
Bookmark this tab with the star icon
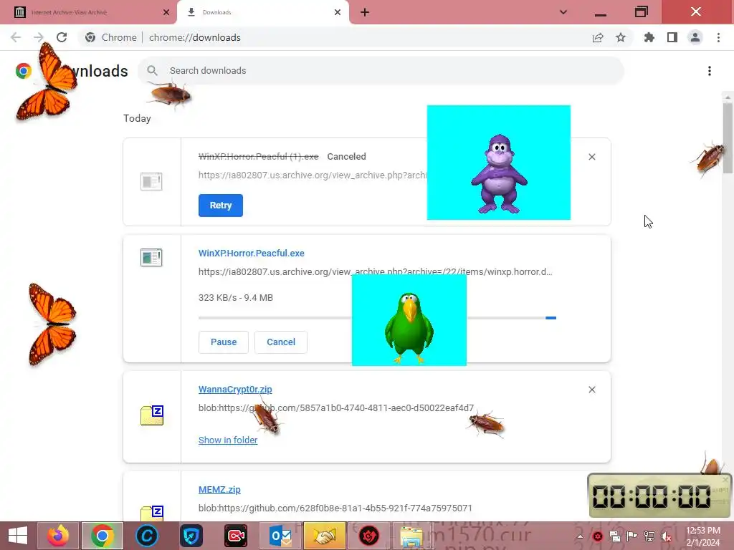[x=621, y=37]
